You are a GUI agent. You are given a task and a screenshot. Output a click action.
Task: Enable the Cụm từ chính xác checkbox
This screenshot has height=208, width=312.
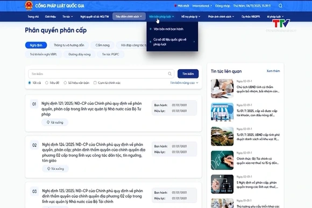coord(95,83)
